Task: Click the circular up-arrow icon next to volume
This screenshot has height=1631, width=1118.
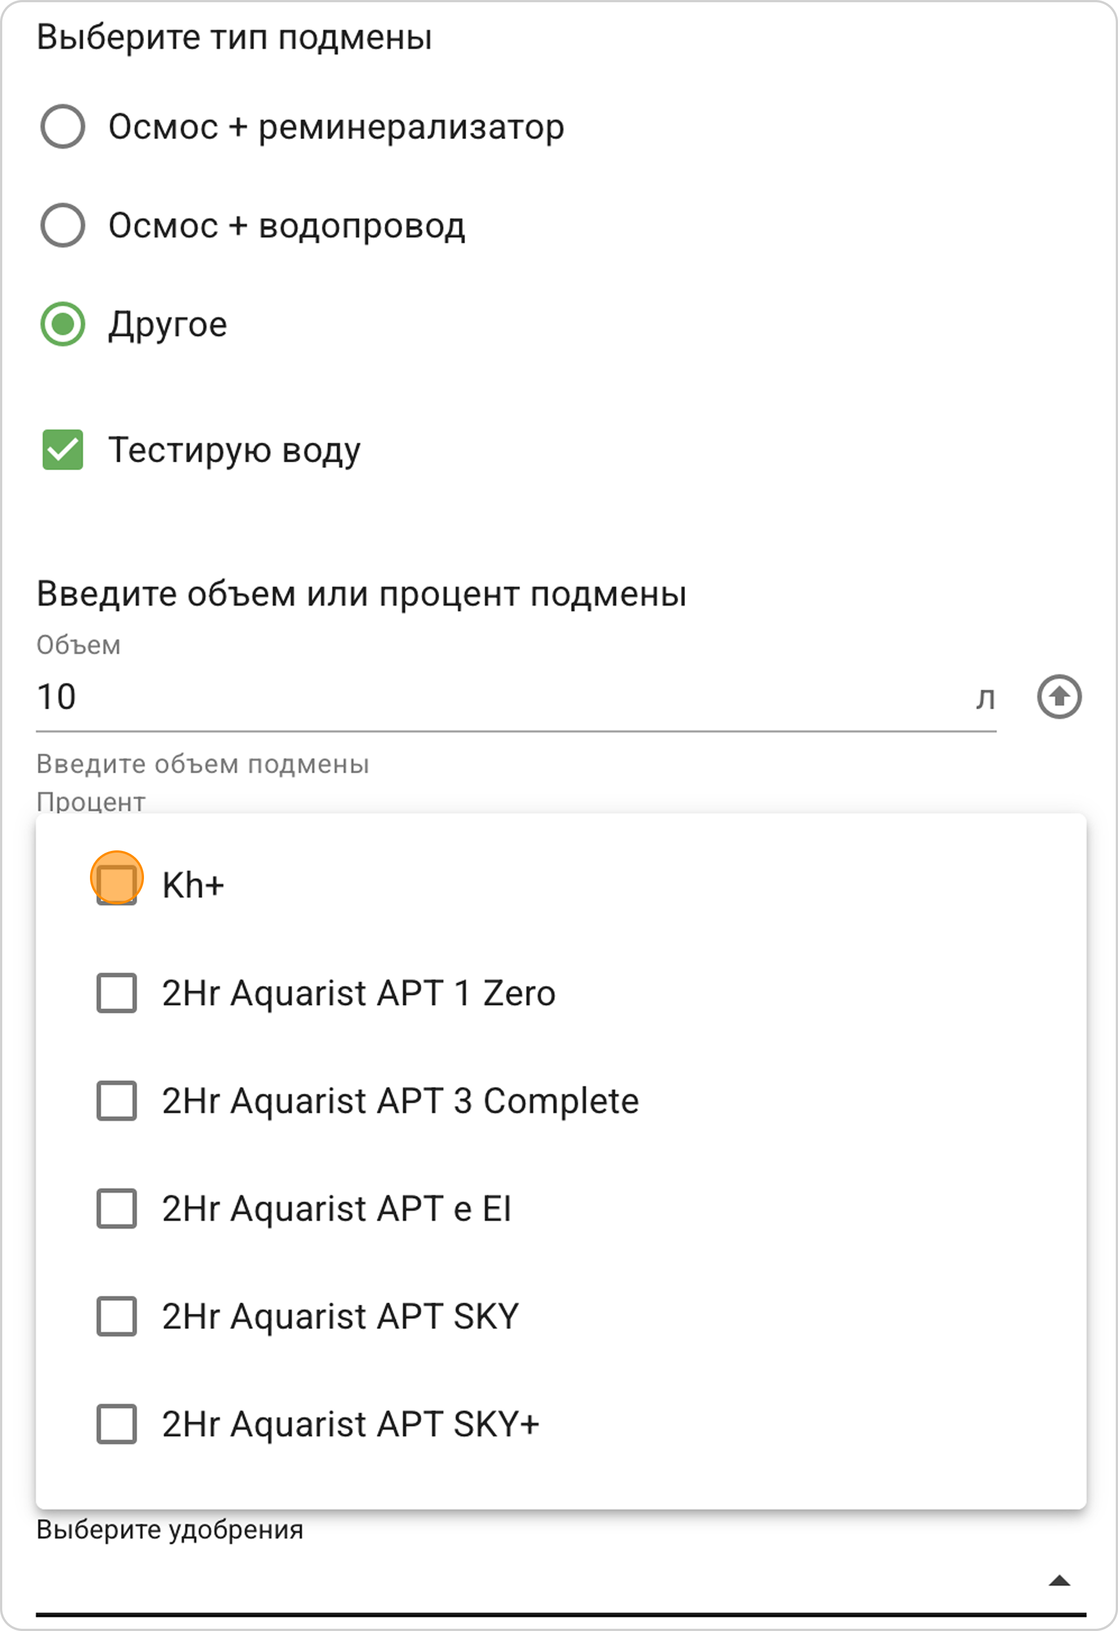Action: pyautogui.click(x=1059, y=697)
